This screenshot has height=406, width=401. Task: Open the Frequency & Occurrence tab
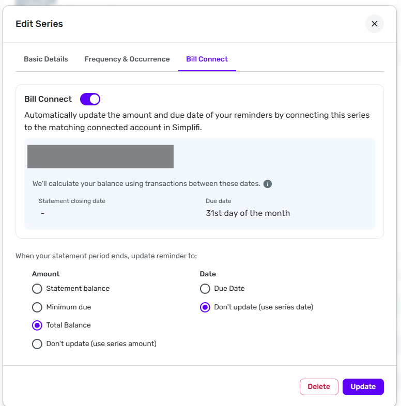[x=127, y=59]
